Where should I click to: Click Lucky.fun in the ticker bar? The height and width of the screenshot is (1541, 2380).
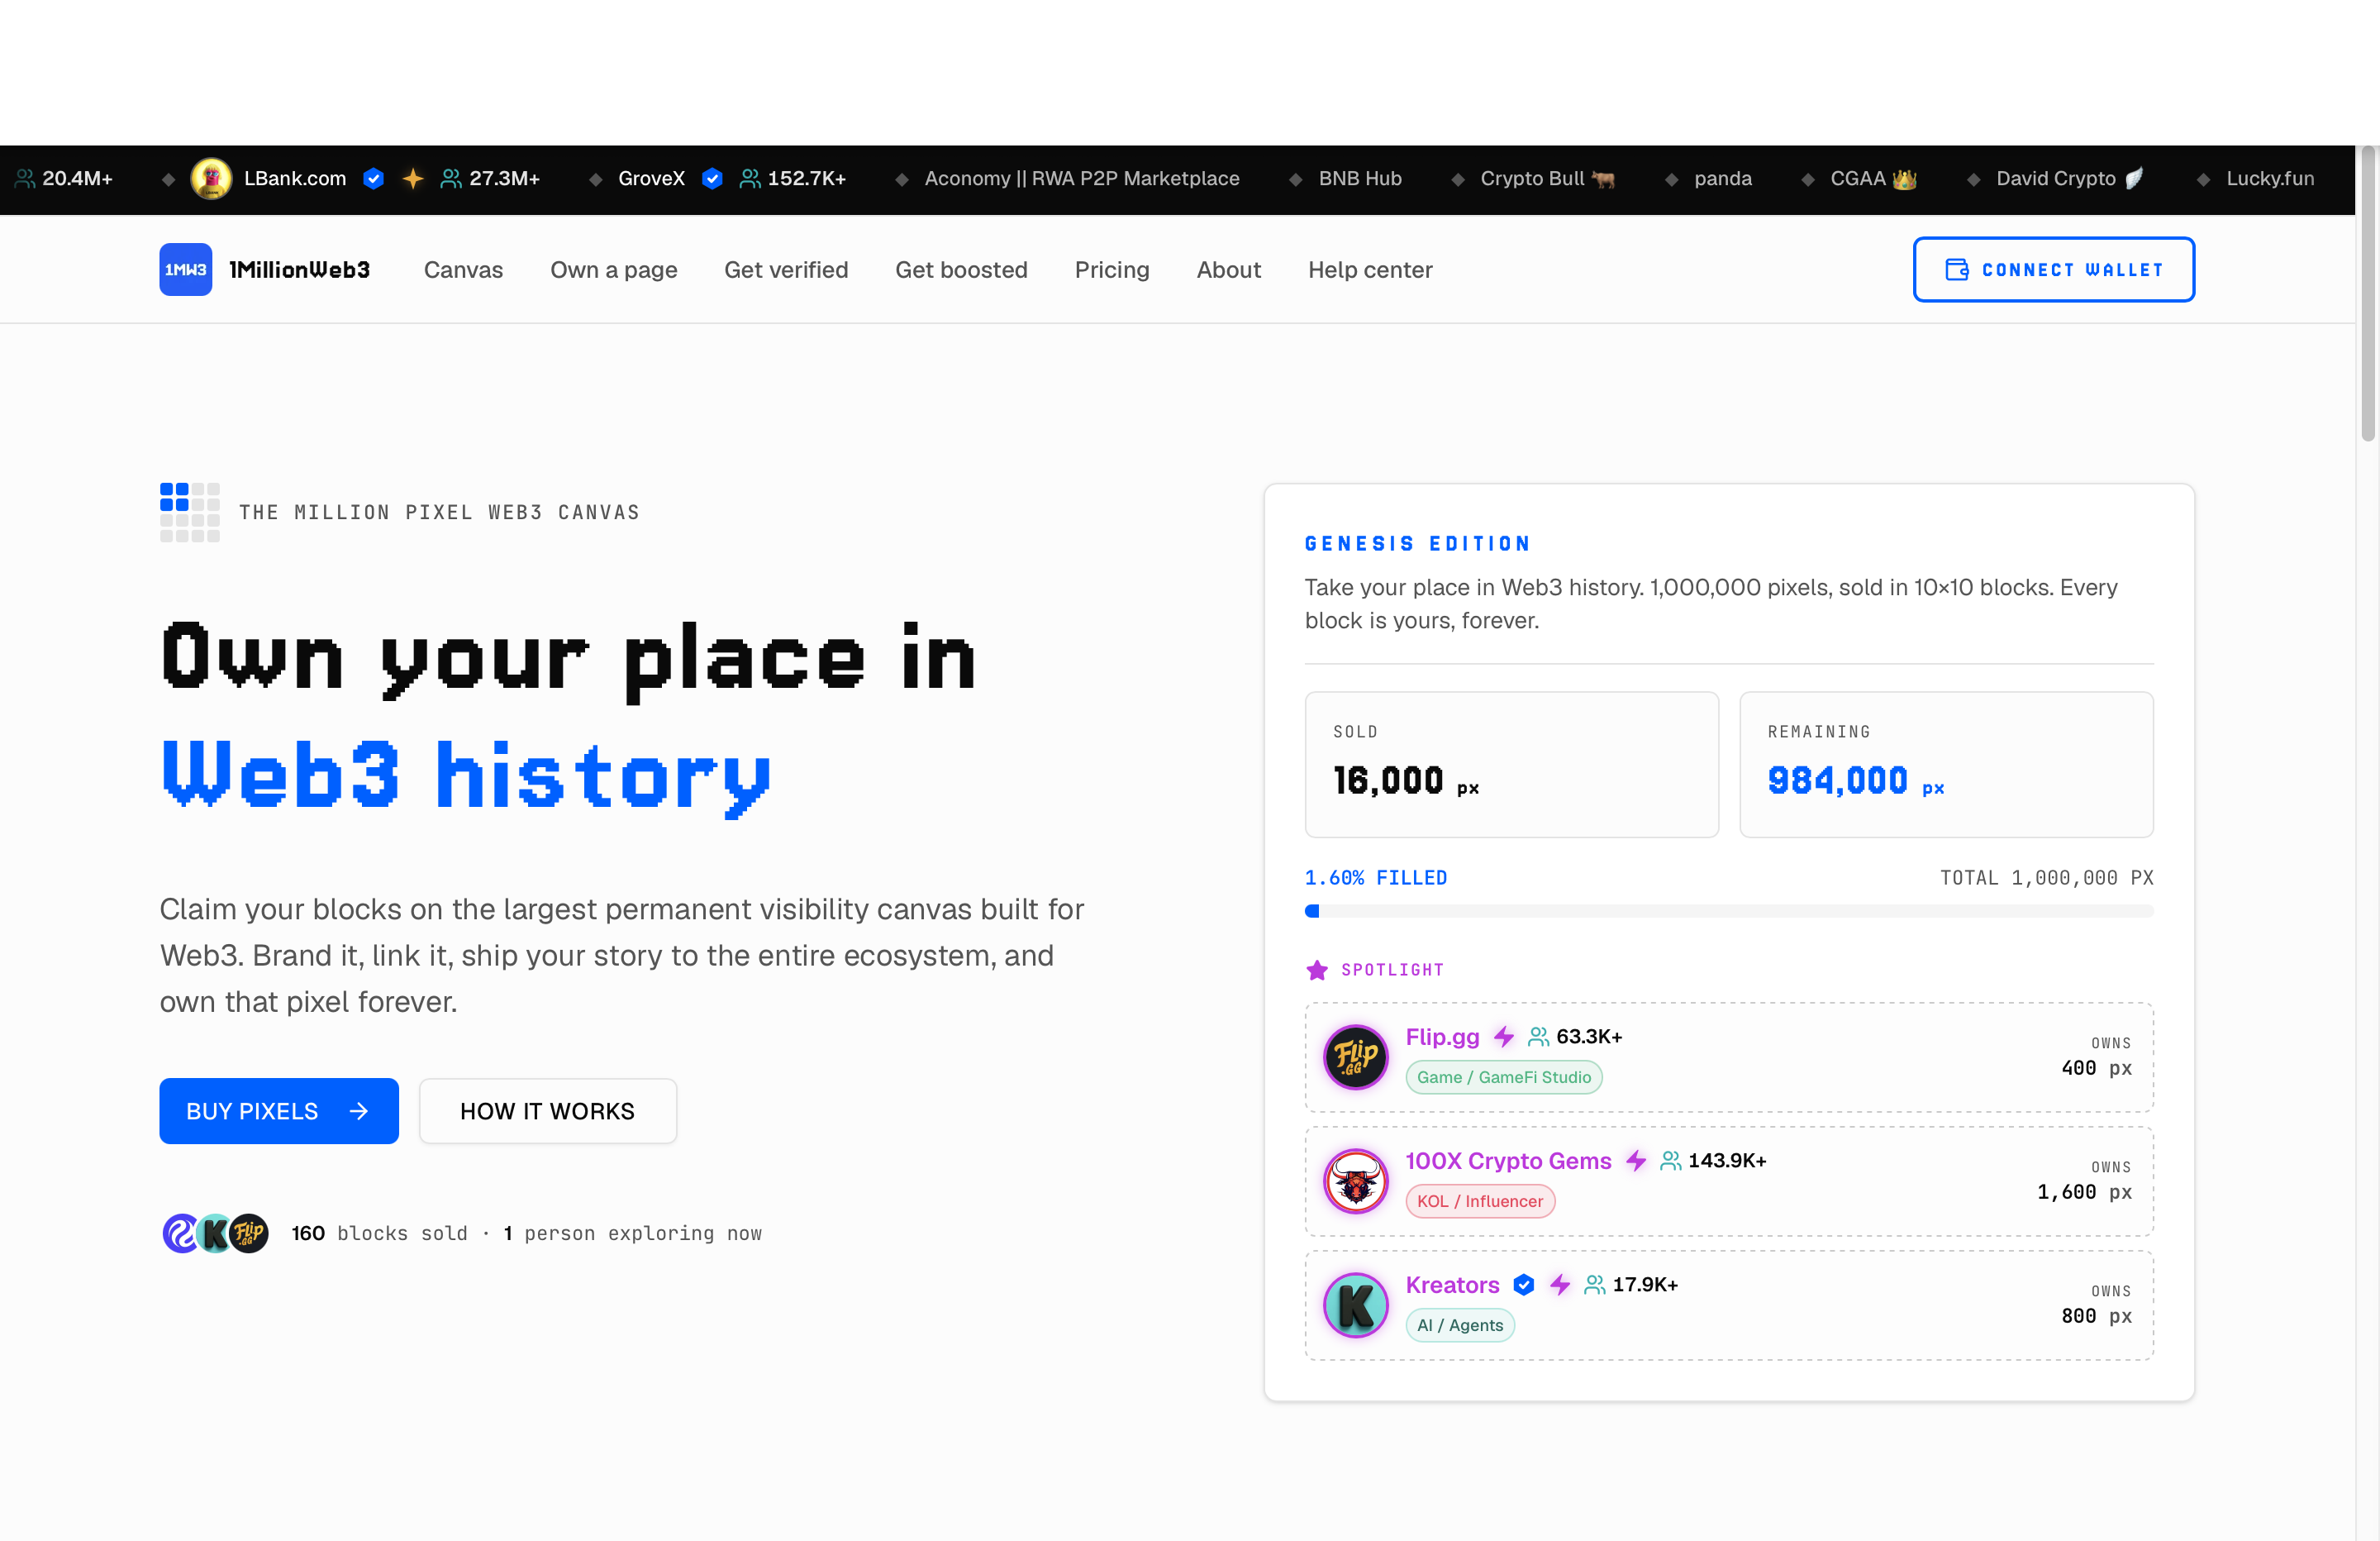pyautogui.click(x=2270, y=179)
